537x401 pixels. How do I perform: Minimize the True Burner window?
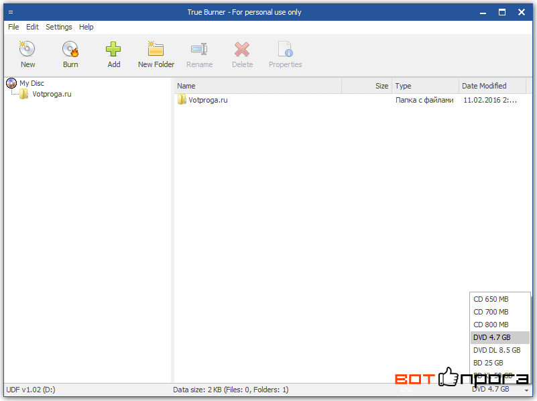pyautogui.click(x=483, y=13)
